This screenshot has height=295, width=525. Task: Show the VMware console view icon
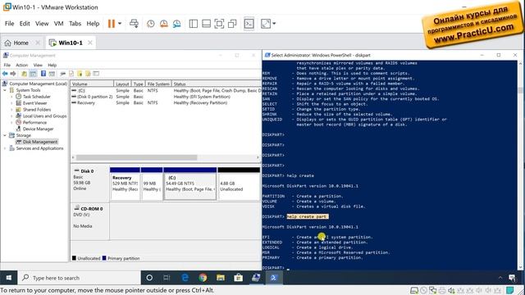[x=249, y=24]
